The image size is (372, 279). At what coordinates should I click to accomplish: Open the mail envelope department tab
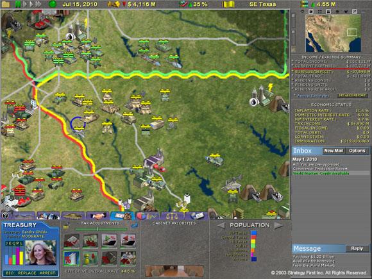click(197, 216)
